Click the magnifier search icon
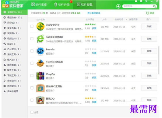This screenshot has width=162, height=118. (155, 6)
